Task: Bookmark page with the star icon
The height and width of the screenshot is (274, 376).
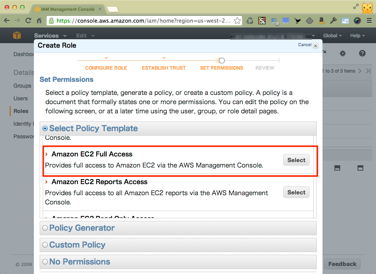Action: pos(237,21)
